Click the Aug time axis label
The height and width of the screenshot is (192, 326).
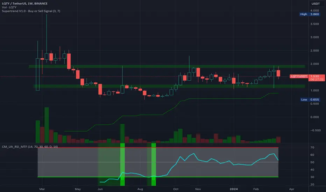(x=140, y=189)
